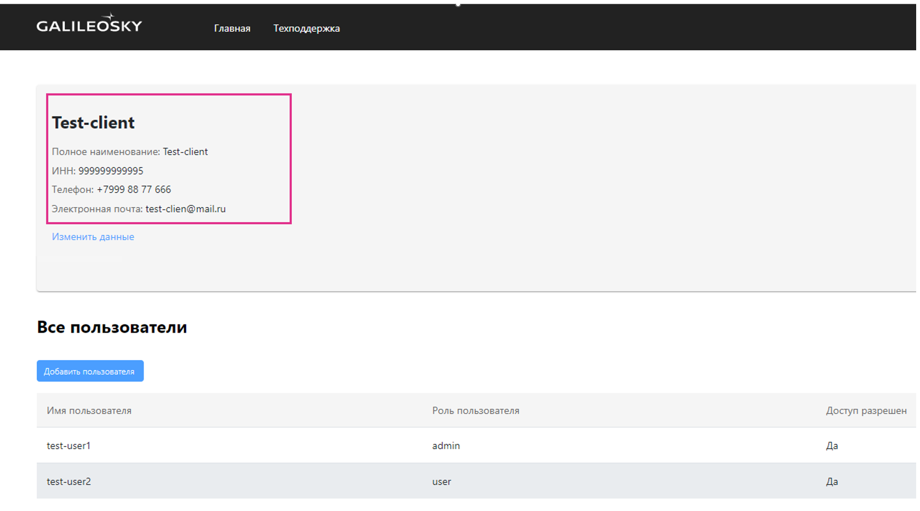Viewport: 920px width, 511px height.
Task: Click the phone number +7999 88 77 666
Action: coord(134,189)
